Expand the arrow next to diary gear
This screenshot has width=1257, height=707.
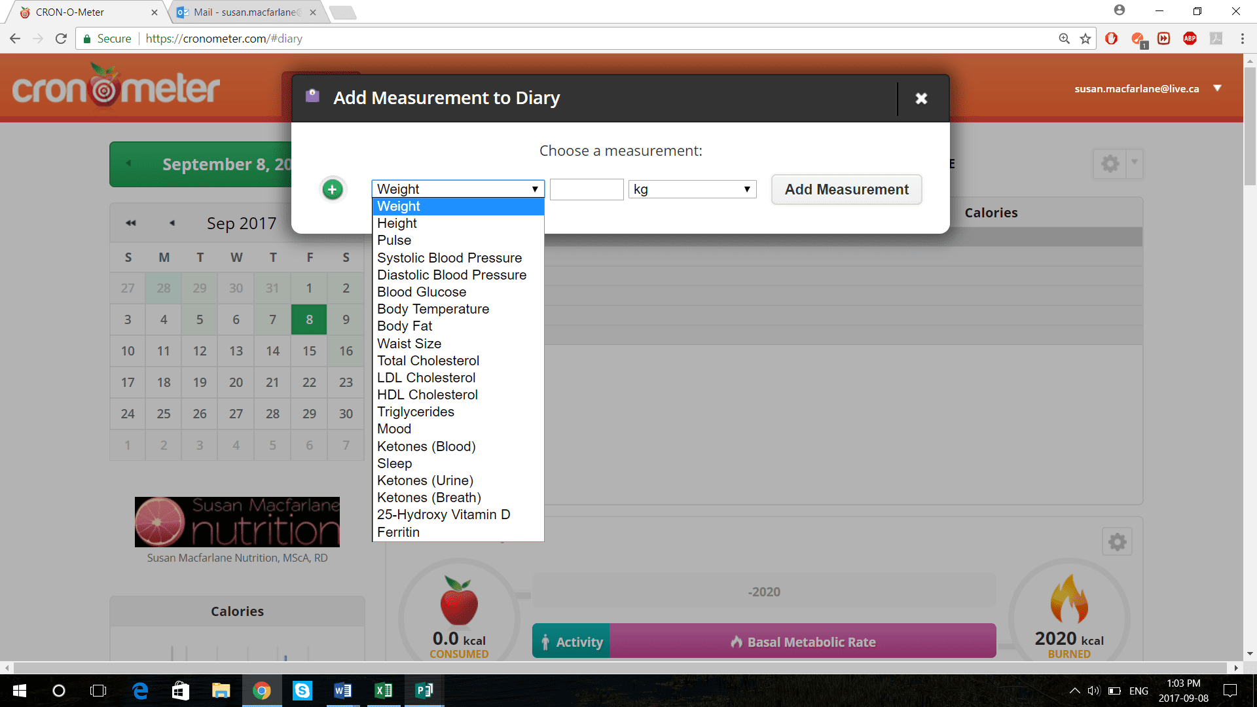click(1135, 162)
